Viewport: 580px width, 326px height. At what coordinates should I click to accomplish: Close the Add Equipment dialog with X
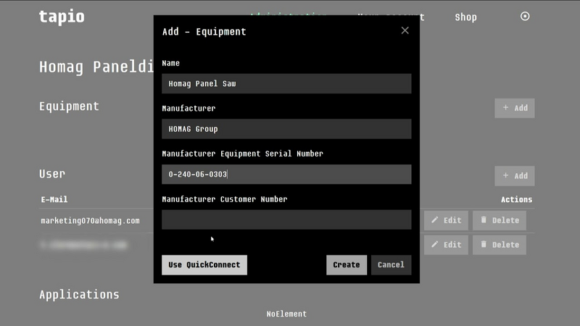[x=405, y=30]
